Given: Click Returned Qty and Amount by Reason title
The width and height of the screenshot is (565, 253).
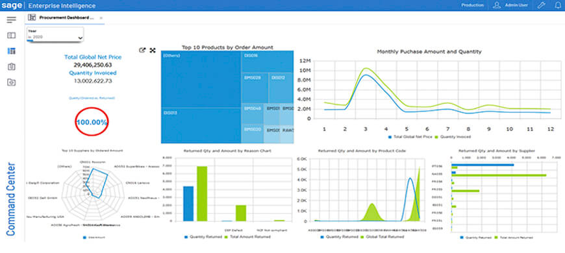Looking at the screenshot, I should tap(227, 151).
